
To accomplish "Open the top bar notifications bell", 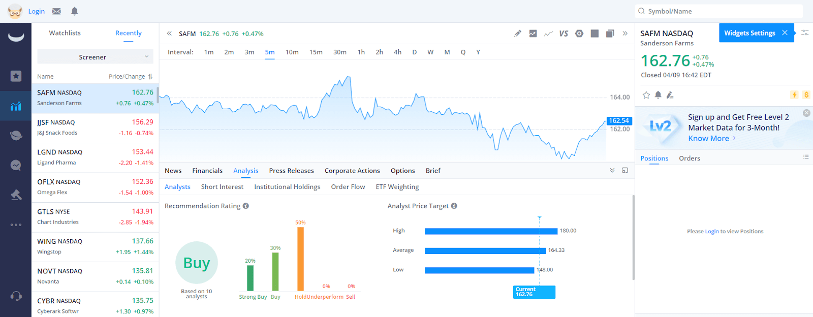I will coord(75,11).
